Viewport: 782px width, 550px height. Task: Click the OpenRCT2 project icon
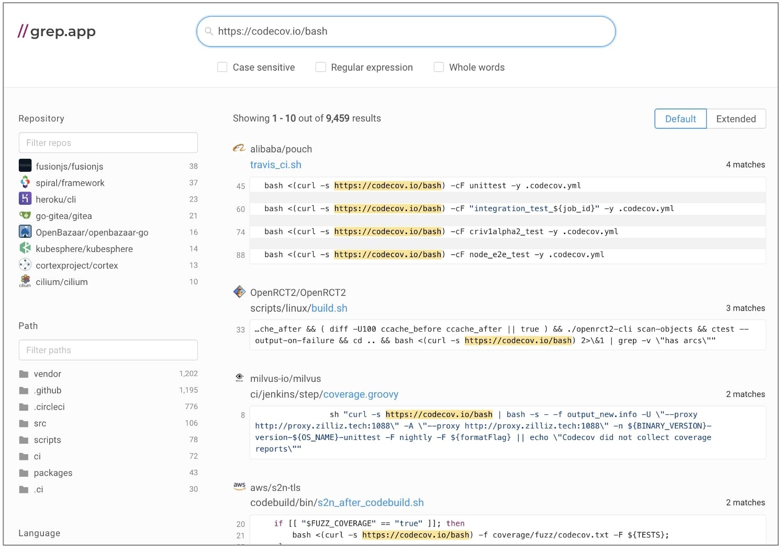click(239, 292)
